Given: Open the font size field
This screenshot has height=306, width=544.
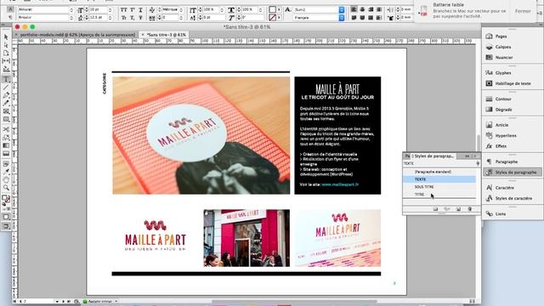Looking at the screenshot, I should (98, 9).
